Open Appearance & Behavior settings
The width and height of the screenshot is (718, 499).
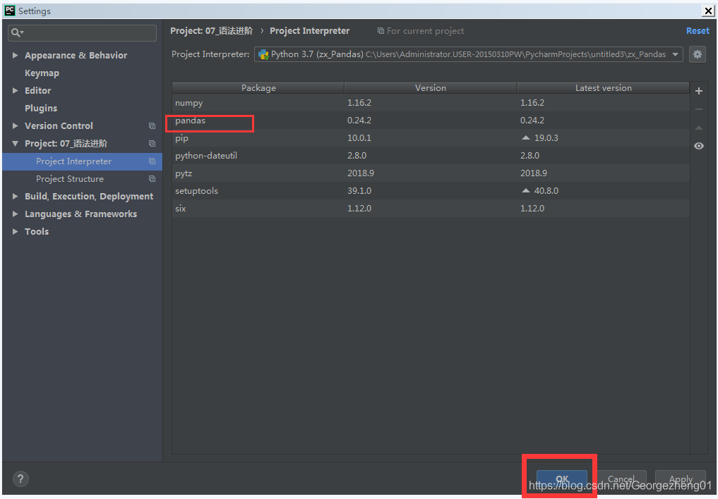[x=76, y=55]
